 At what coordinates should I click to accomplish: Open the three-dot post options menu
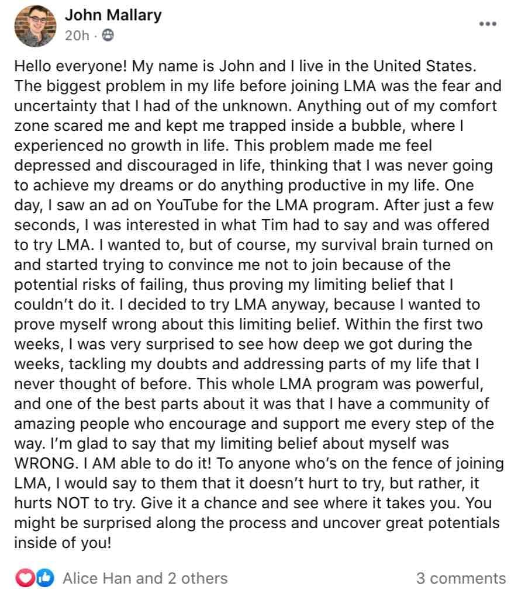tap(488, 24)
